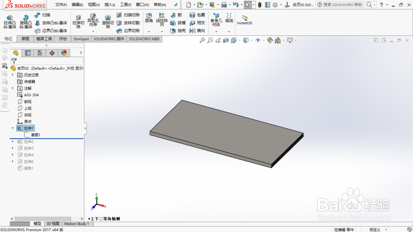The height and width of the screenshot is (232, 413).
Task: Open the 视图(V) menu
Action: [93, 5]
